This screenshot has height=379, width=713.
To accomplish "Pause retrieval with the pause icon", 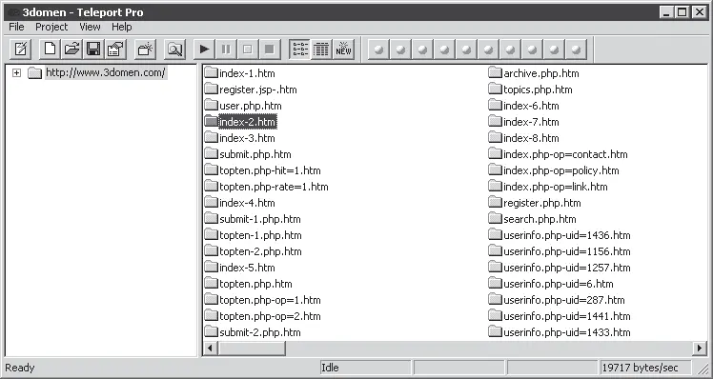I will (x=226, y=50).
